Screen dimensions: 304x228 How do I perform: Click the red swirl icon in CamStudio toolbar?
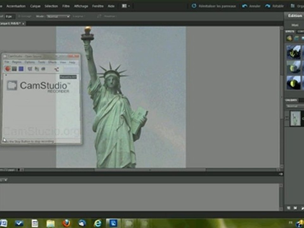(x=56, y=69)
